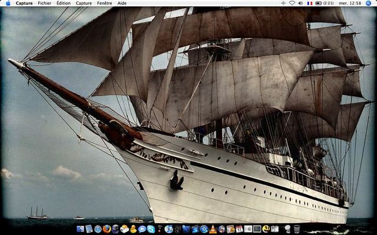Open iChat speech bubble icon

[142, 229]
